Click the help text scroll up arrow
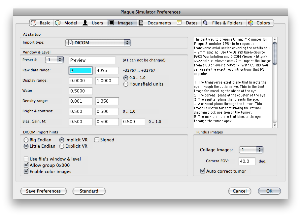Screen dimensions: 301x217 pos(275,39)
